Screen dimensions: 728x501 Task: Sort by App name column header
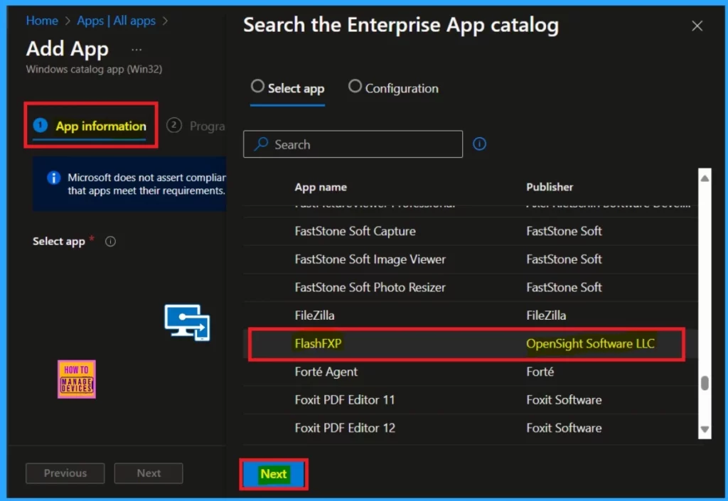point(321,187)
